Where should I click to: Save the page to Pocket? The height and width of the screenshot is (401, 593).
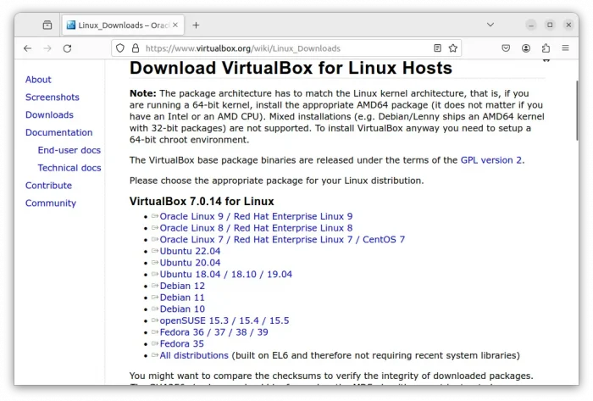[x=506, y=48]
